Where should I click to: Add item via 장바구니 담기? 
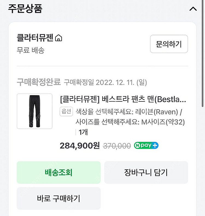coord(146,173)
